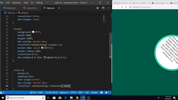Image resolution: width=178 pixels, height=100 pixels.
Task: Open Google Chrome from the taskbar
Action: [x=77, y=97]
